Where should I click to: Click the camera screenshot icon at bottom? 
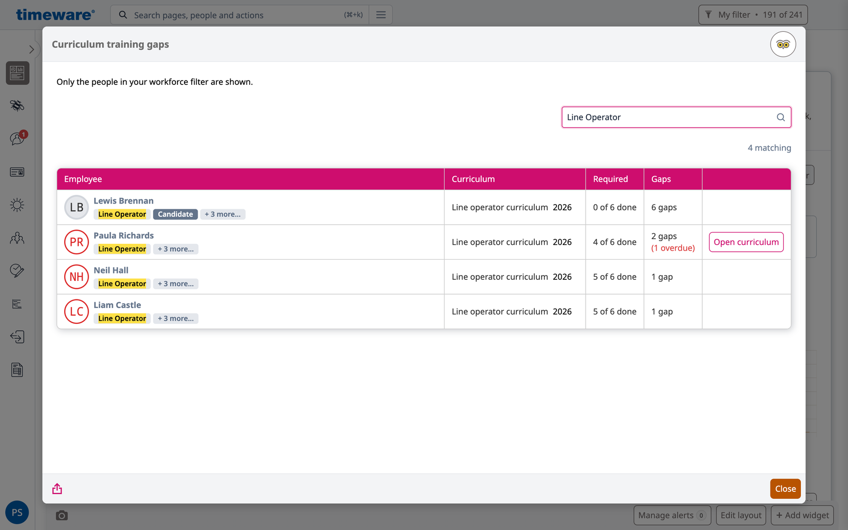pos(62,515)
